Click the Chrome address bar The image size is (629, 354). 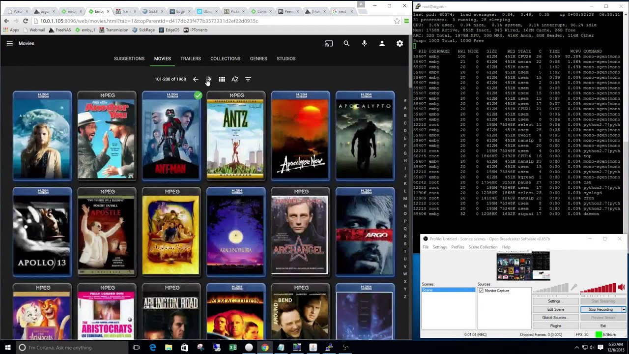211,21
